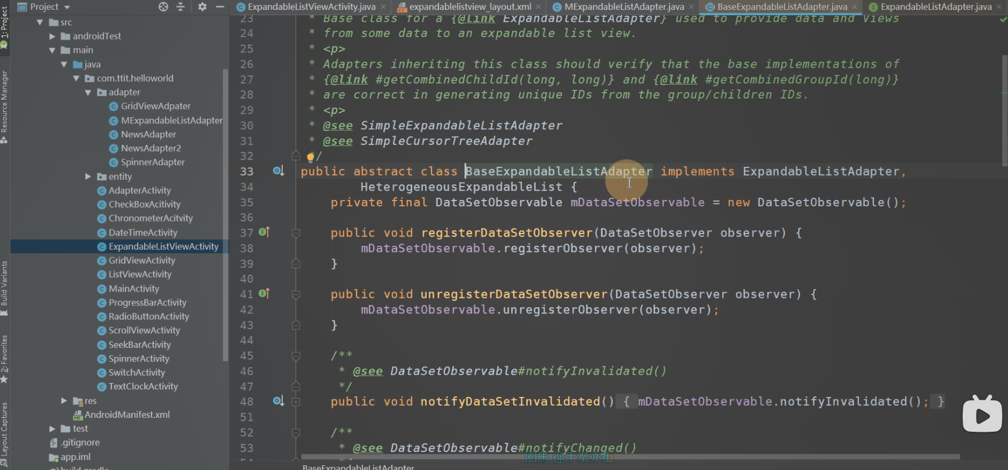Open TextClockActivity file
Image resolution: width=1008 pixels, height=470 pixels.
(x=137, y=387)
